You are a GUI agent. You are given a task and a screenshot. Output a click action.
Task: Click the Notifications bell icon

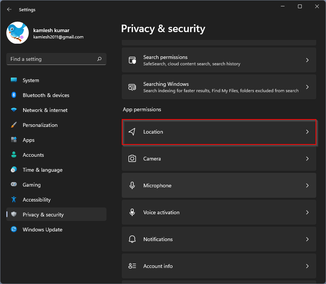point(132,239)
